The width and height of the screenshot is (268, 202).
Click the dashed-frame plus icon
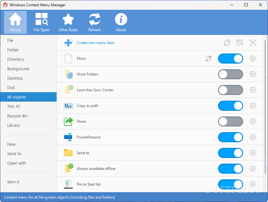pyautogui.click(x=253, y=42)
